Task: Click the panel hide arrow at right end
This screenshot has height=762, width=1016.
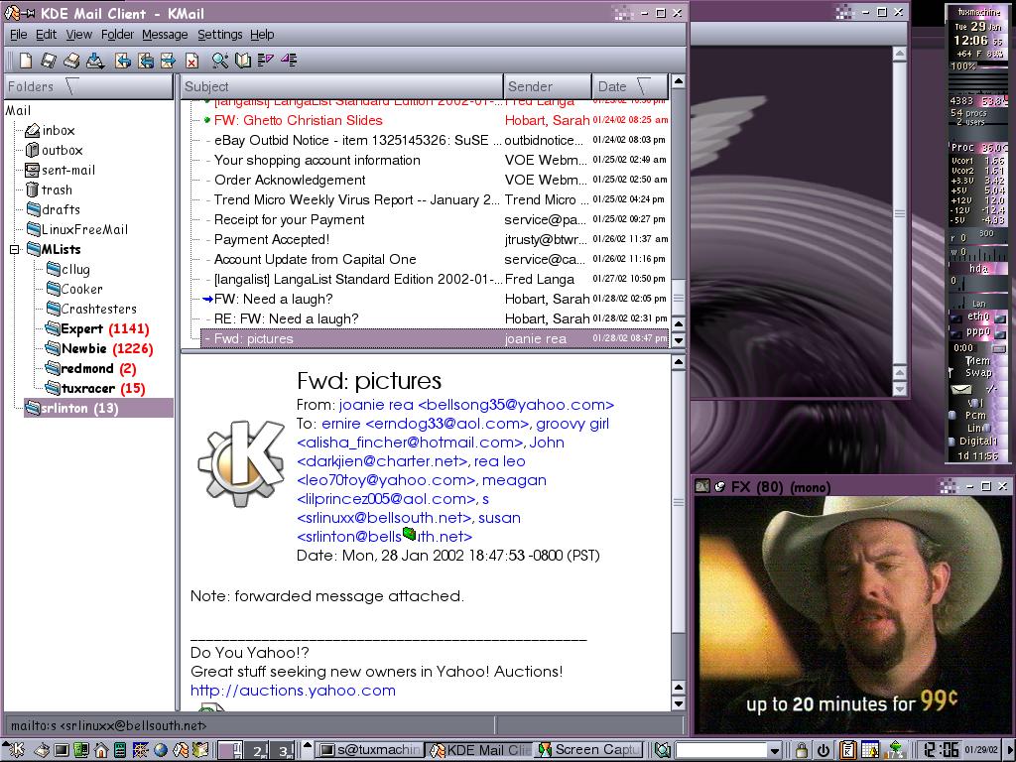Action: tap(1009, 750)
